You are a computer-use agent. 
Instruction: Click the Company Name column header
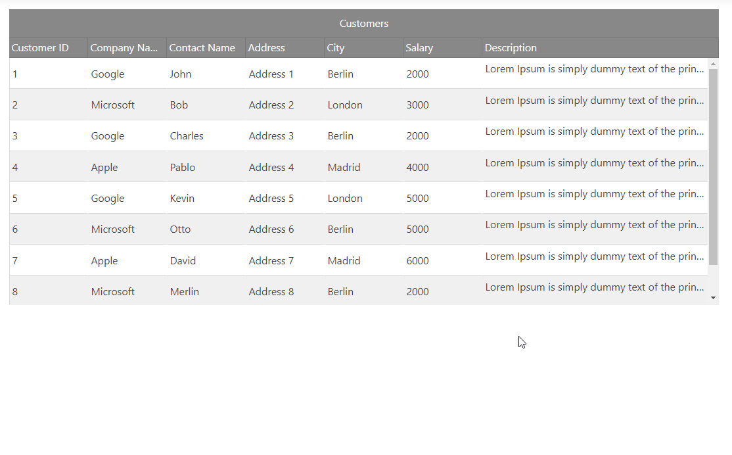pyautogui.click(x=124, y=48)
